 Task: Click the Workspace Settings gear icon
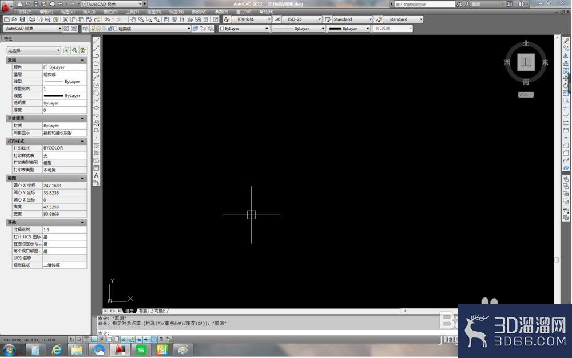pos(66,29)
